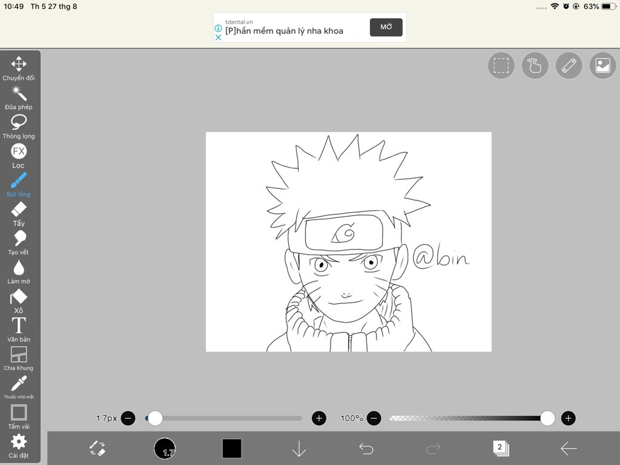Tap the drawing canvas with Naruto sketch
The image size is (620, 465).
[348, 242]
